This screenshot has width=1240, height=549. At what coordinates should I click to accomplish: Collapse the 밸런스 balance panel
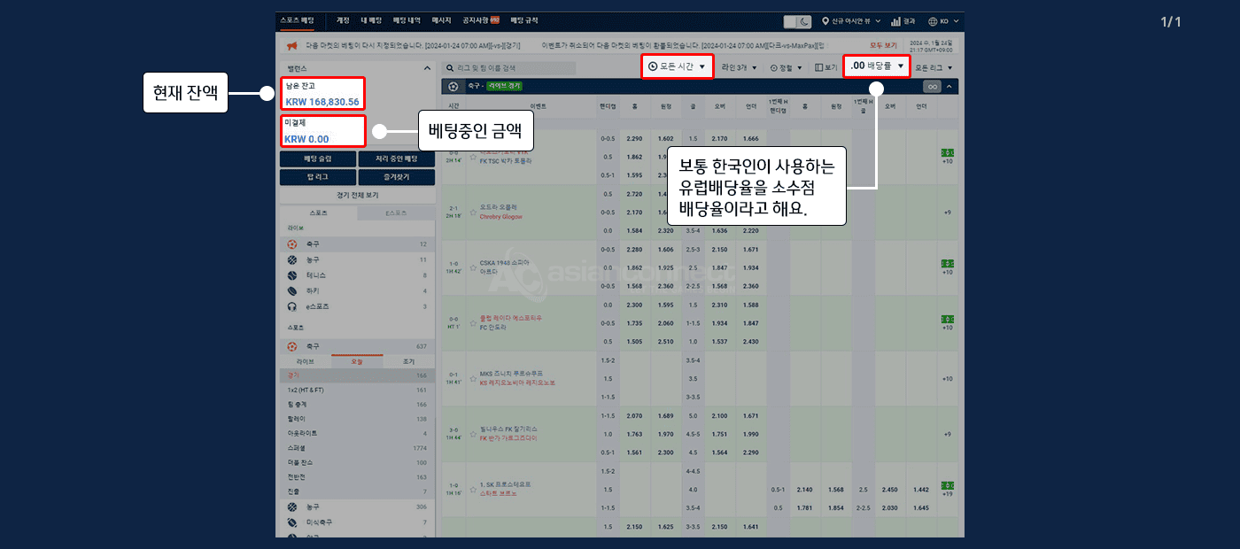(x=427, y=67)
